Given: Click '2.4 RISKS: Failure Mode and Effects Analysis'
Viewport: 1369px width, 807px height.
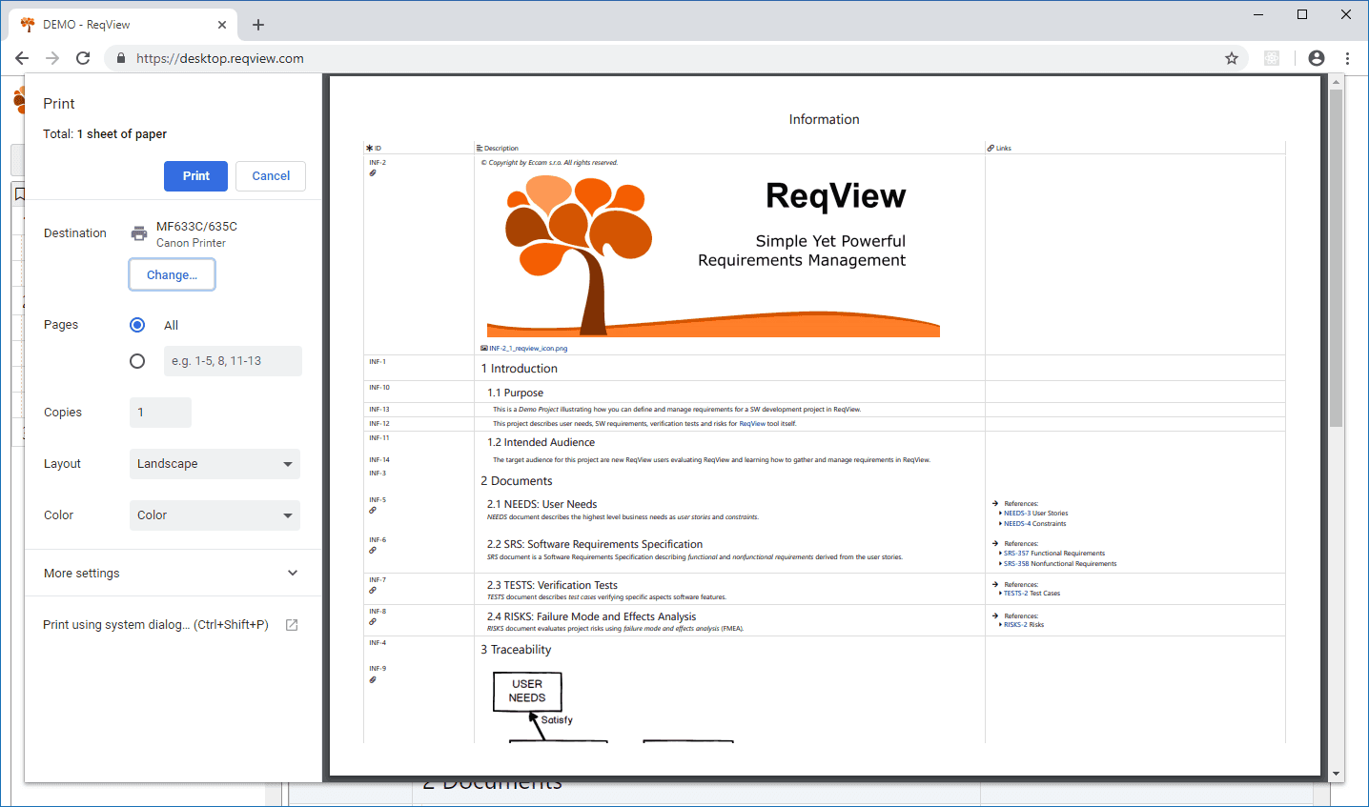Looking at the screenshot, I should pyautogui.click(x=592, y=616).
